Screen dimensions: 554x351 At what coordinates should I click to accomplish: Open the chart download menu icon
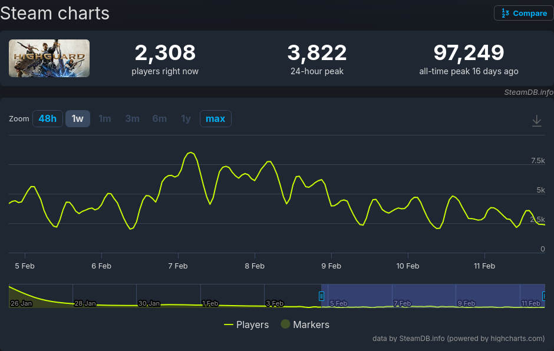[537, 121]
